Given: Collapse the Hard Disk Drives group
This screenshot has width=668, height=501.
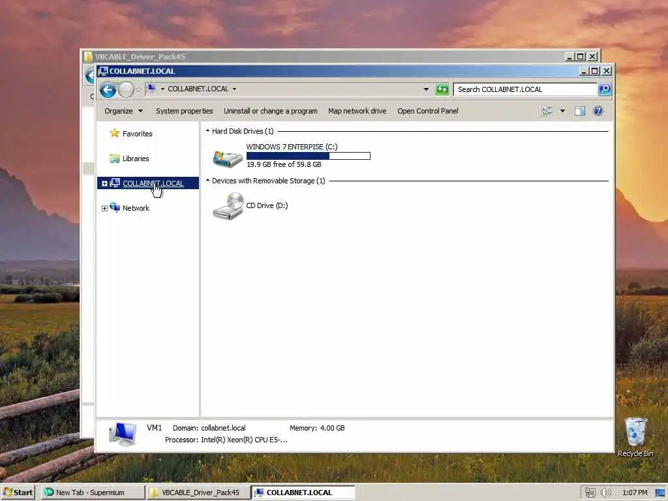Looking at the screenshot, I should point(207,130).
